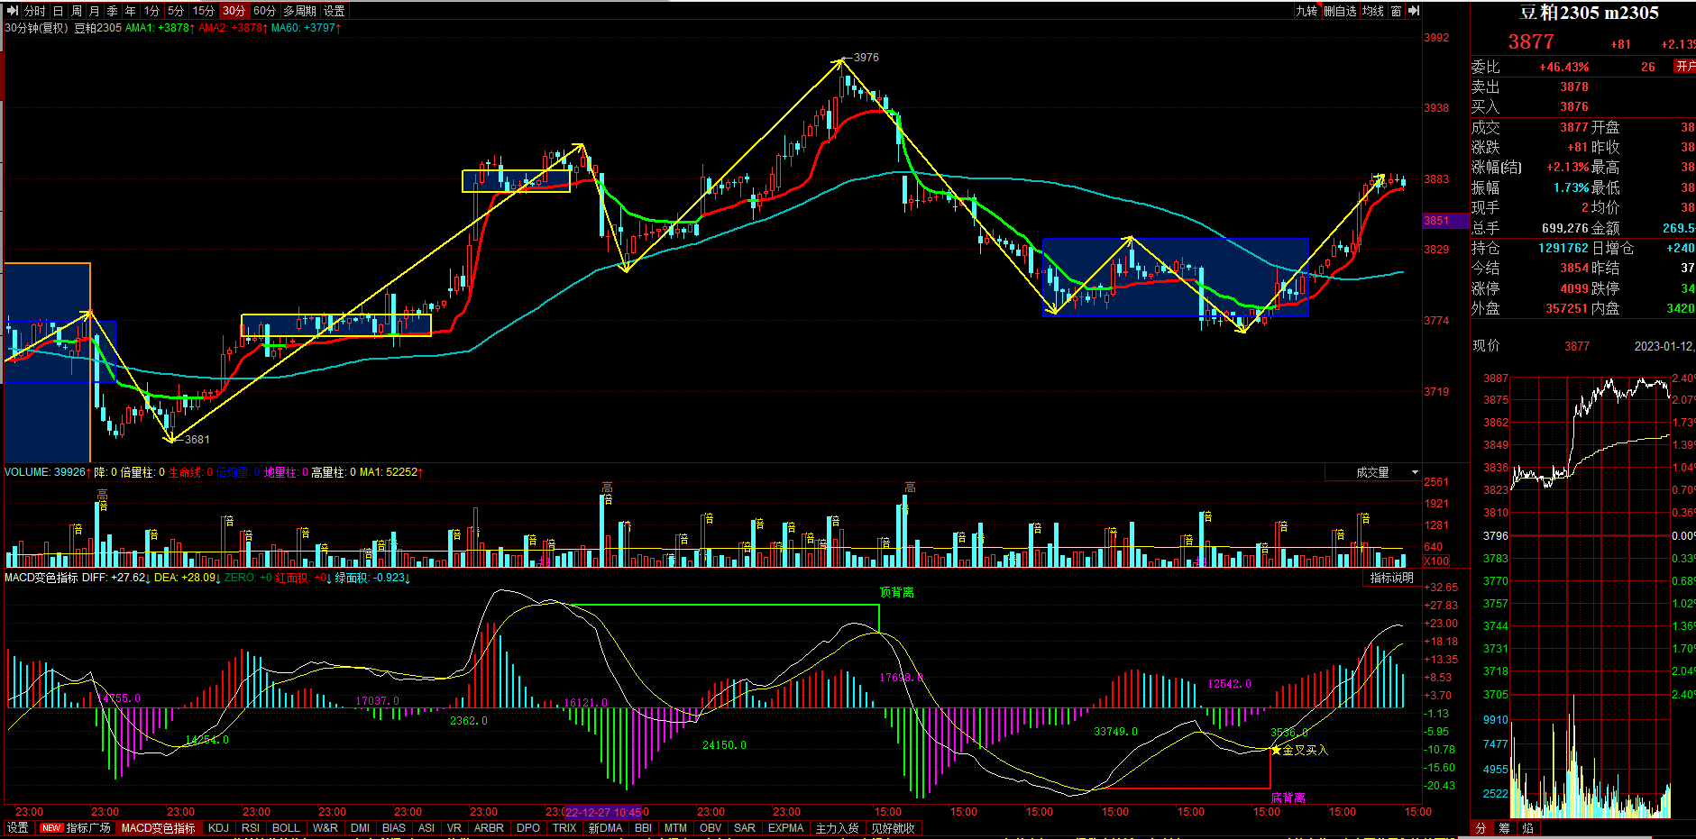Click the panel toggle arrow beside 窗
The height and width of the screenshot is (839, 1696).
tap(1414, 11)
